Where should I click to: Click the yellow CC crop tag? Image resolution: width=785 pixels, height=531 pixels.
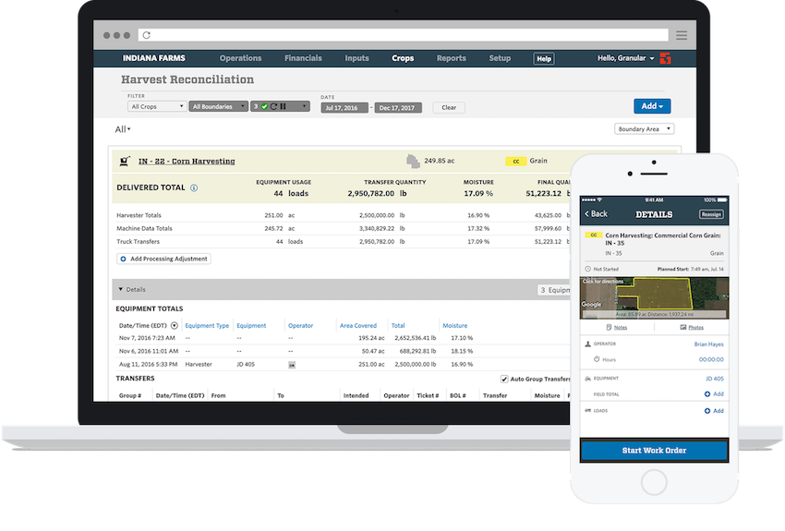(515, 162)
